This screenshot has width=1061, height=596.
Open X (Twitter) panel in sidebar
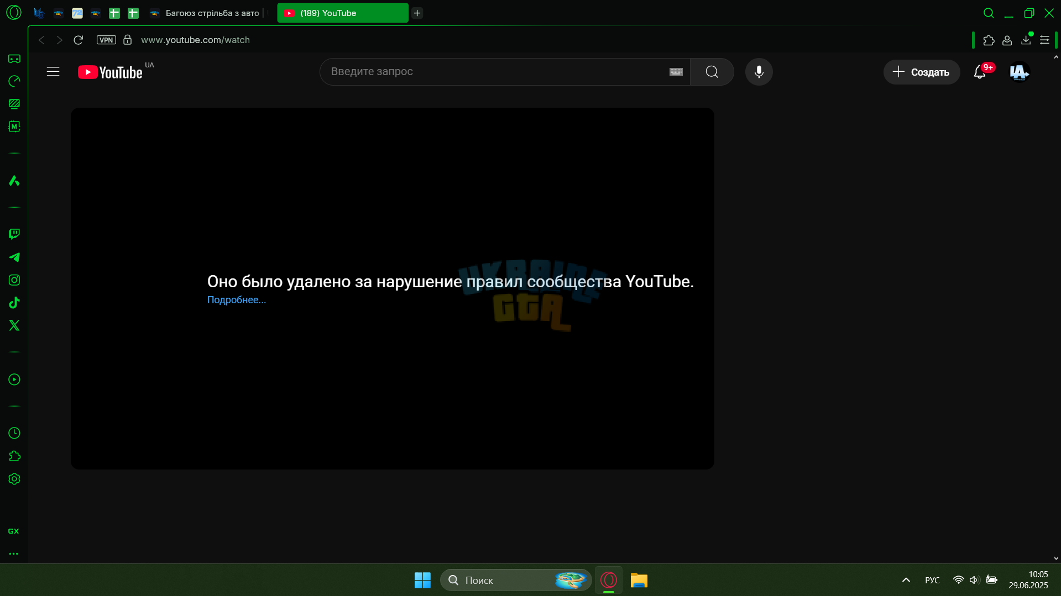point(14,325)
